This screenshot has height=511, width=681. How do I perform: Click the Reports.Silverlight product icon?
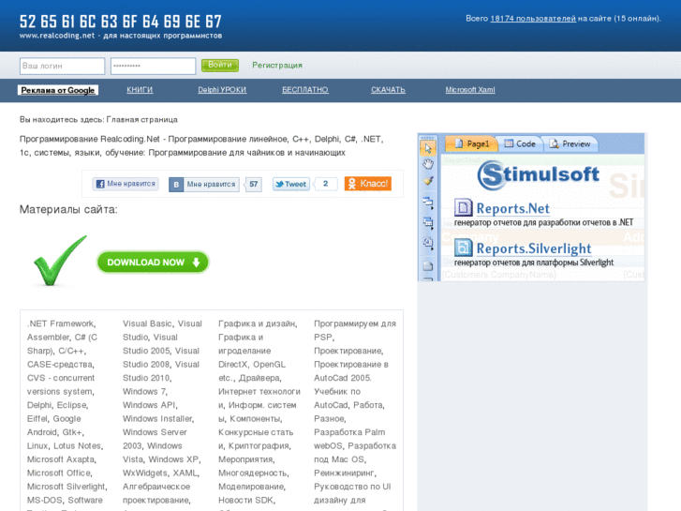[x=463, y=248]
